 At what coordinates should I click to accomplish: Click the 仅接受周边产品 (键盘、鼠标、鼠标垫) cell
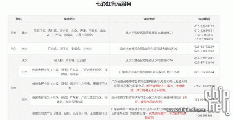click(x=70, y=113)
